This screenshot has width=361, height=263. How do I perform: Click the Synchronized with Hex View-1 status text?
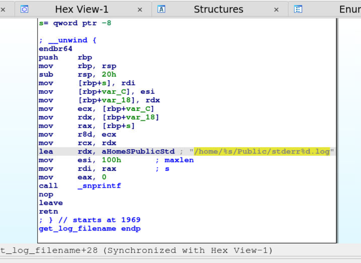pyautogui.click(x=188, y=251)
